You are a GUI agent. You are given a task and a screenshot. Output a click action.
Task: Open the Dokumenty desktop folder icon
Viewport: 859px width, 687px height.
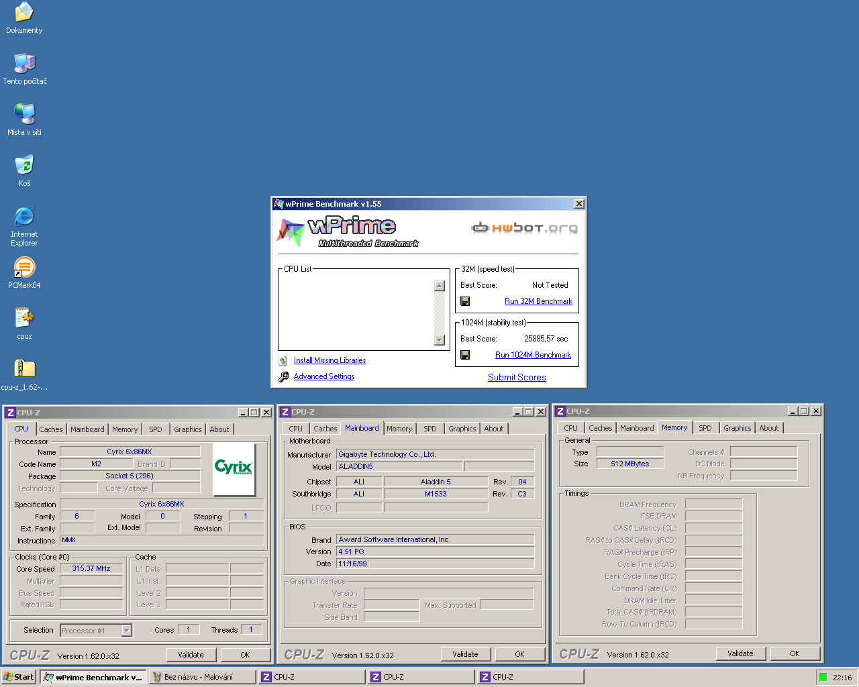24,12
